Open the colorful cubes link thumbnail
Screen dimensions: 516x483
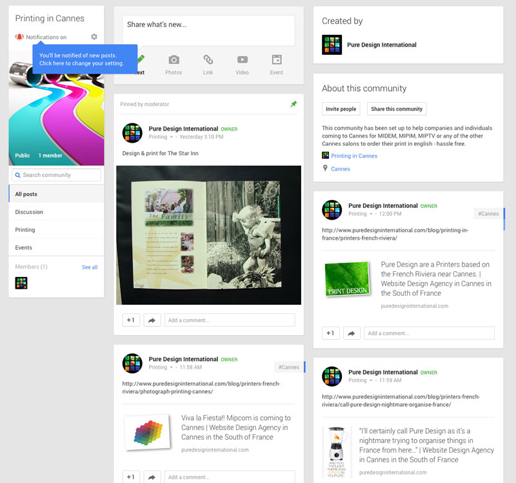coord(148,432)
